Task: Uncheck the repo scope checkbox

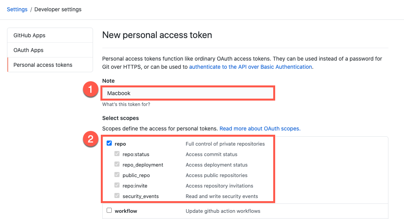Action: 109,143
